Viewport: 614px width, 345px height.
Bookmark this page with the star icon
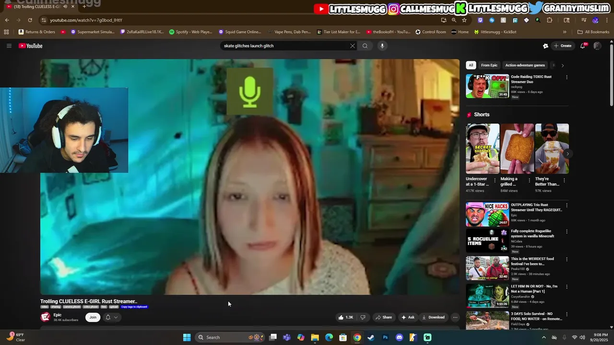pos(464,20)
